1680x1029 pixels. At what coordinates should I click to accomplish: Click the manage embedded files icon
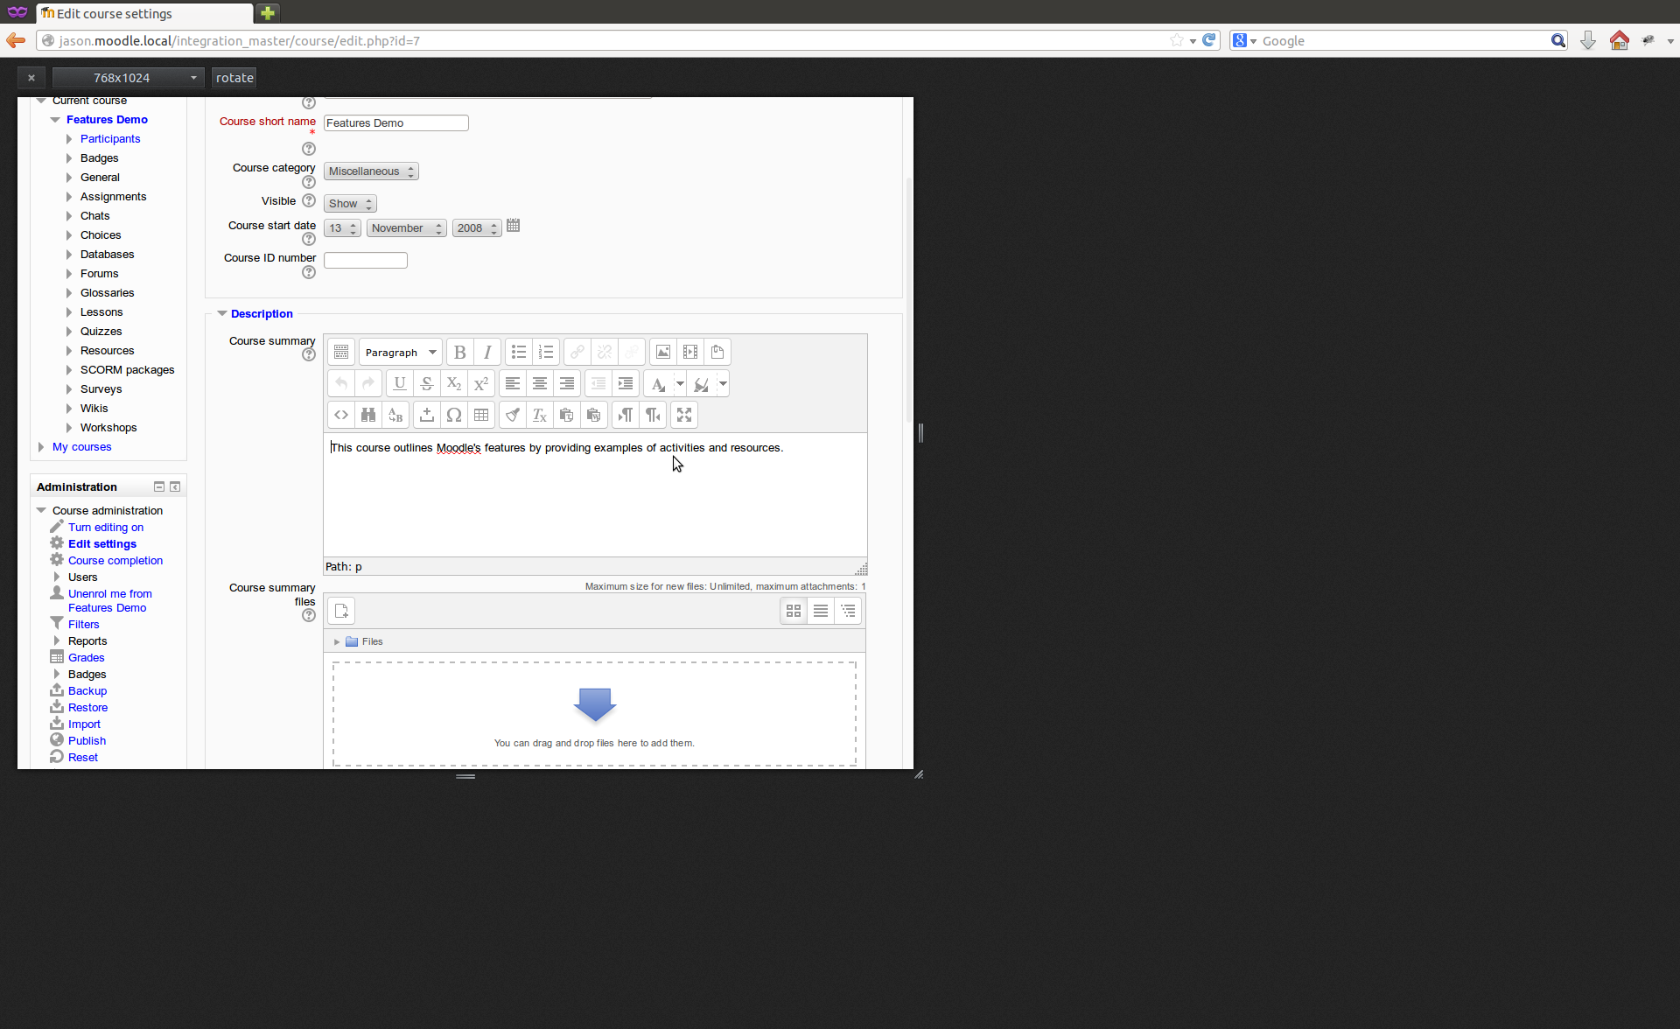coord(717,352)
